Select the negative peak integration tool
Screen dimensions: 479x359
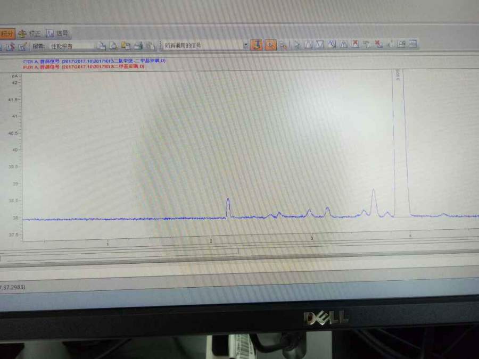(x=320, y=45)
